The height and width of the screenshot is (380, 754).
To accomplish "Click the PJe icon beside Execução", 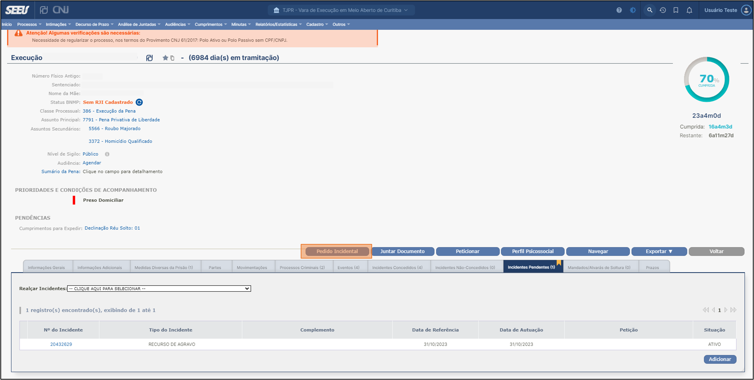I will pos(150,58).
